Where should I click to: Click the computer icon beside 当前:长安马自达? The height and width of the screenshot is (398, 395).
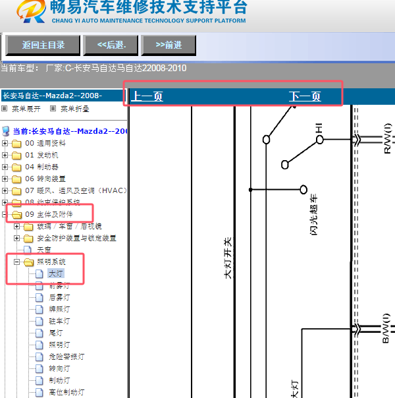6,131
